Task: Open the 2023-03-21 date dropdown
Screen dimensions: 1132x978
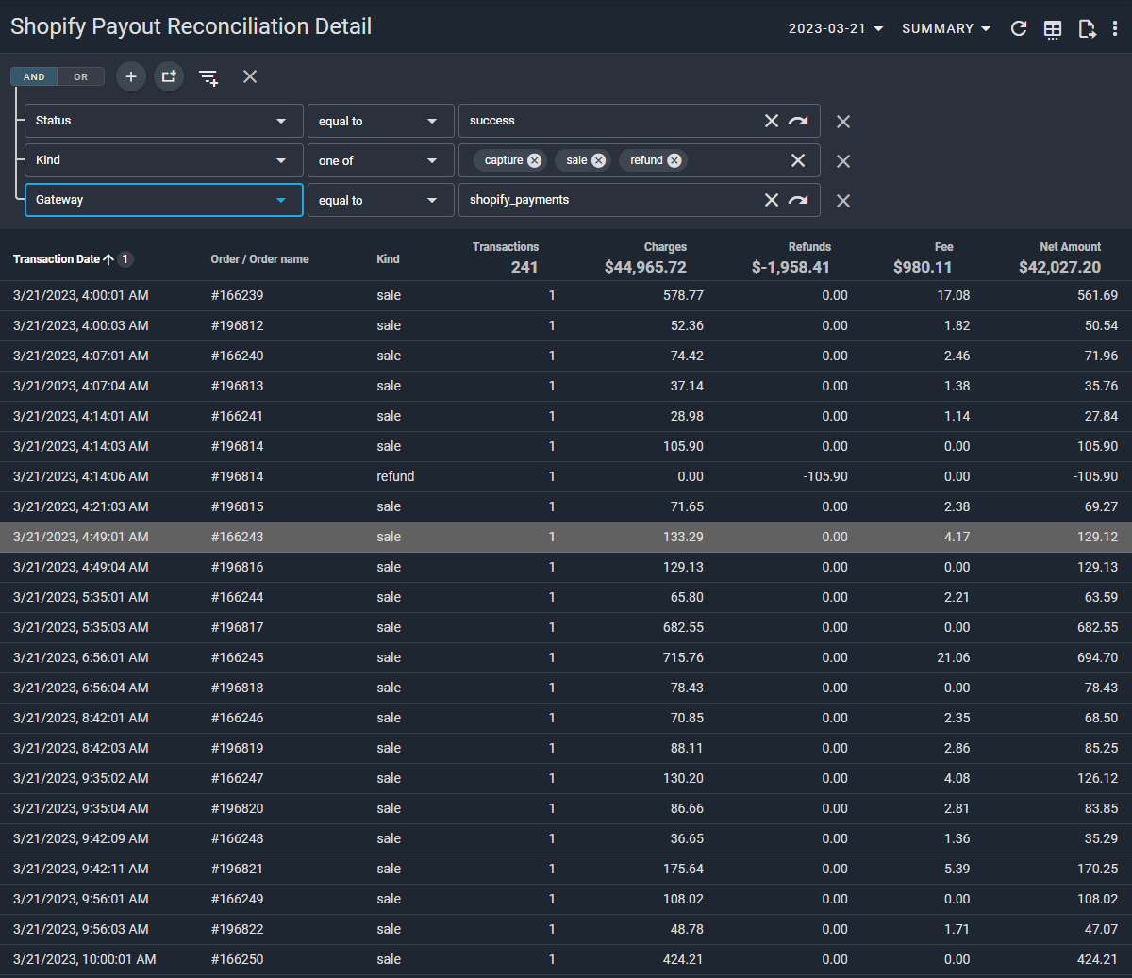Action: click(x=836, y=28)
